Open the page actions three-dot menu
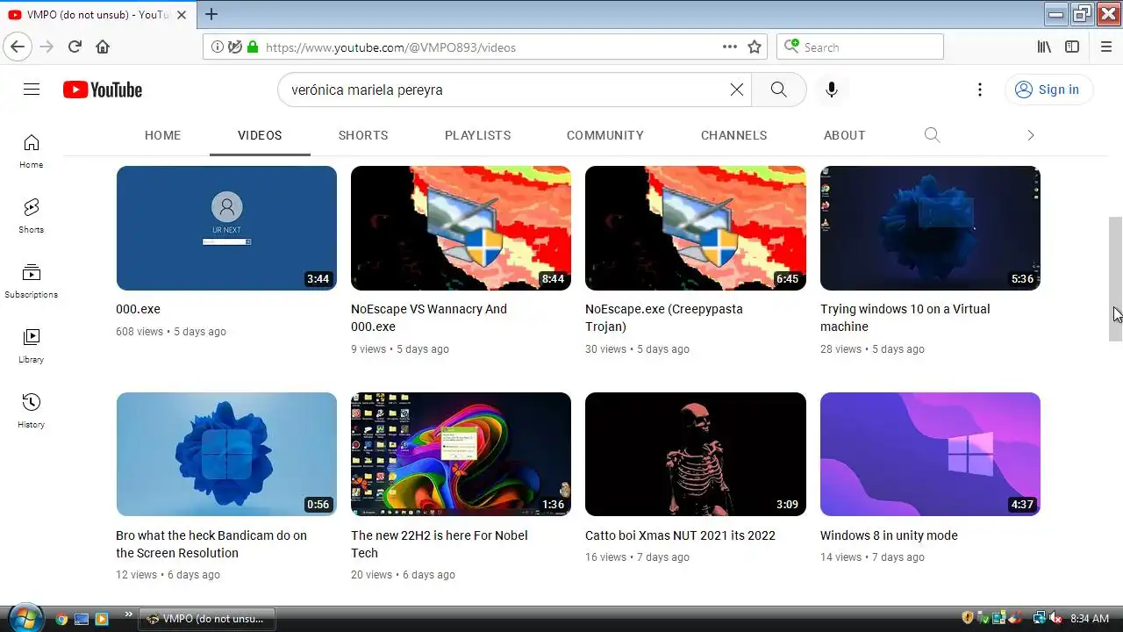This screenshot has height=632, width=1123. (730, 47)
